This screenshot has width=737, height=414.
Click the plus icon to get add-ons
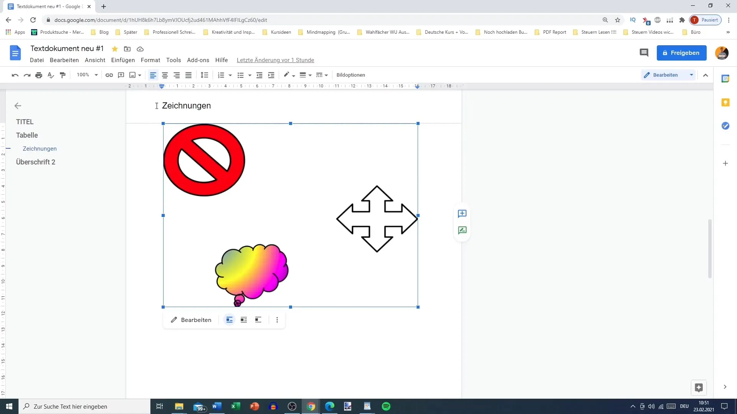click(x=725, y=163)
